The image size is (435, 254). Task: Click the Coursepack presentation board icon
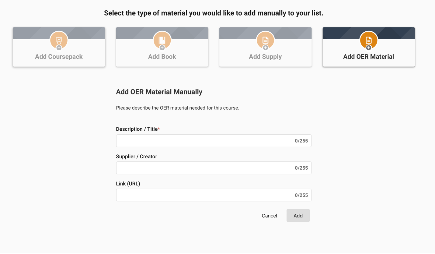coord(59,40)
